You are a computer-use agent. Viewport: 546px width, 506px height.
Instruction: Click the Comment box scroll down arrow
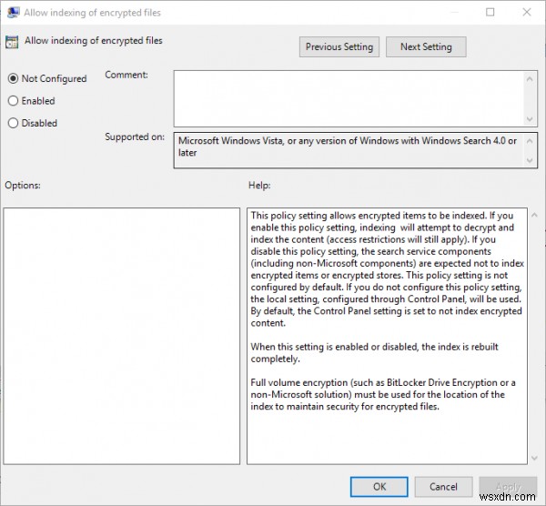click(530, 119)
